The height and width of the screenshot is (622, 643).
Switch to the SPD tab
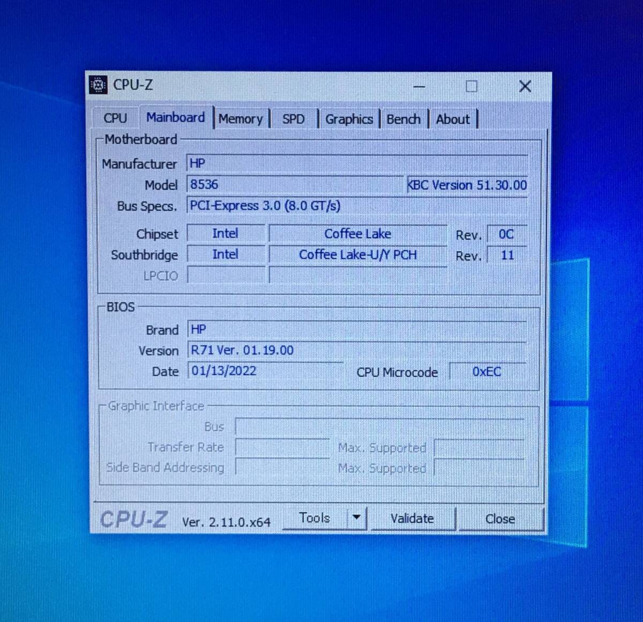pos(293,119)
